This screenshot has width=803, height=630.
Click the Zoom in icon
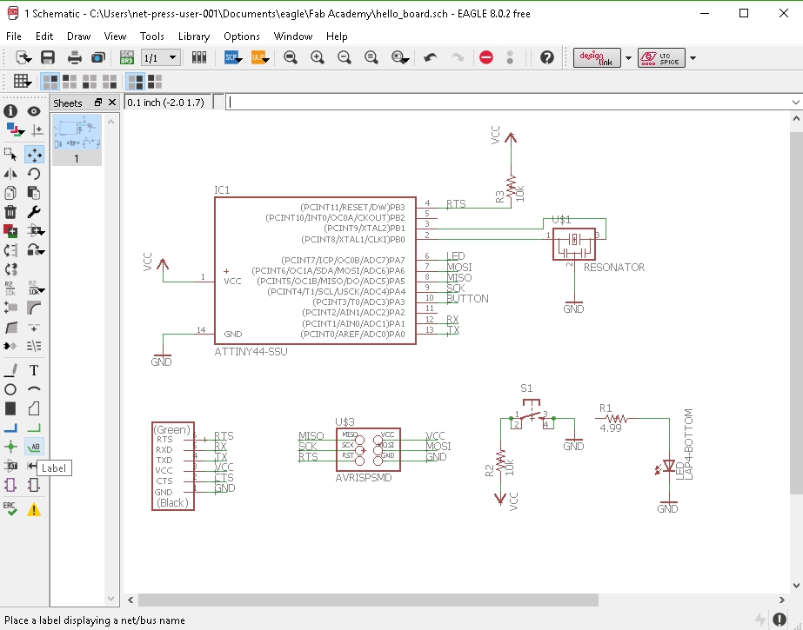pyautogui.click(x=318, y=57)
